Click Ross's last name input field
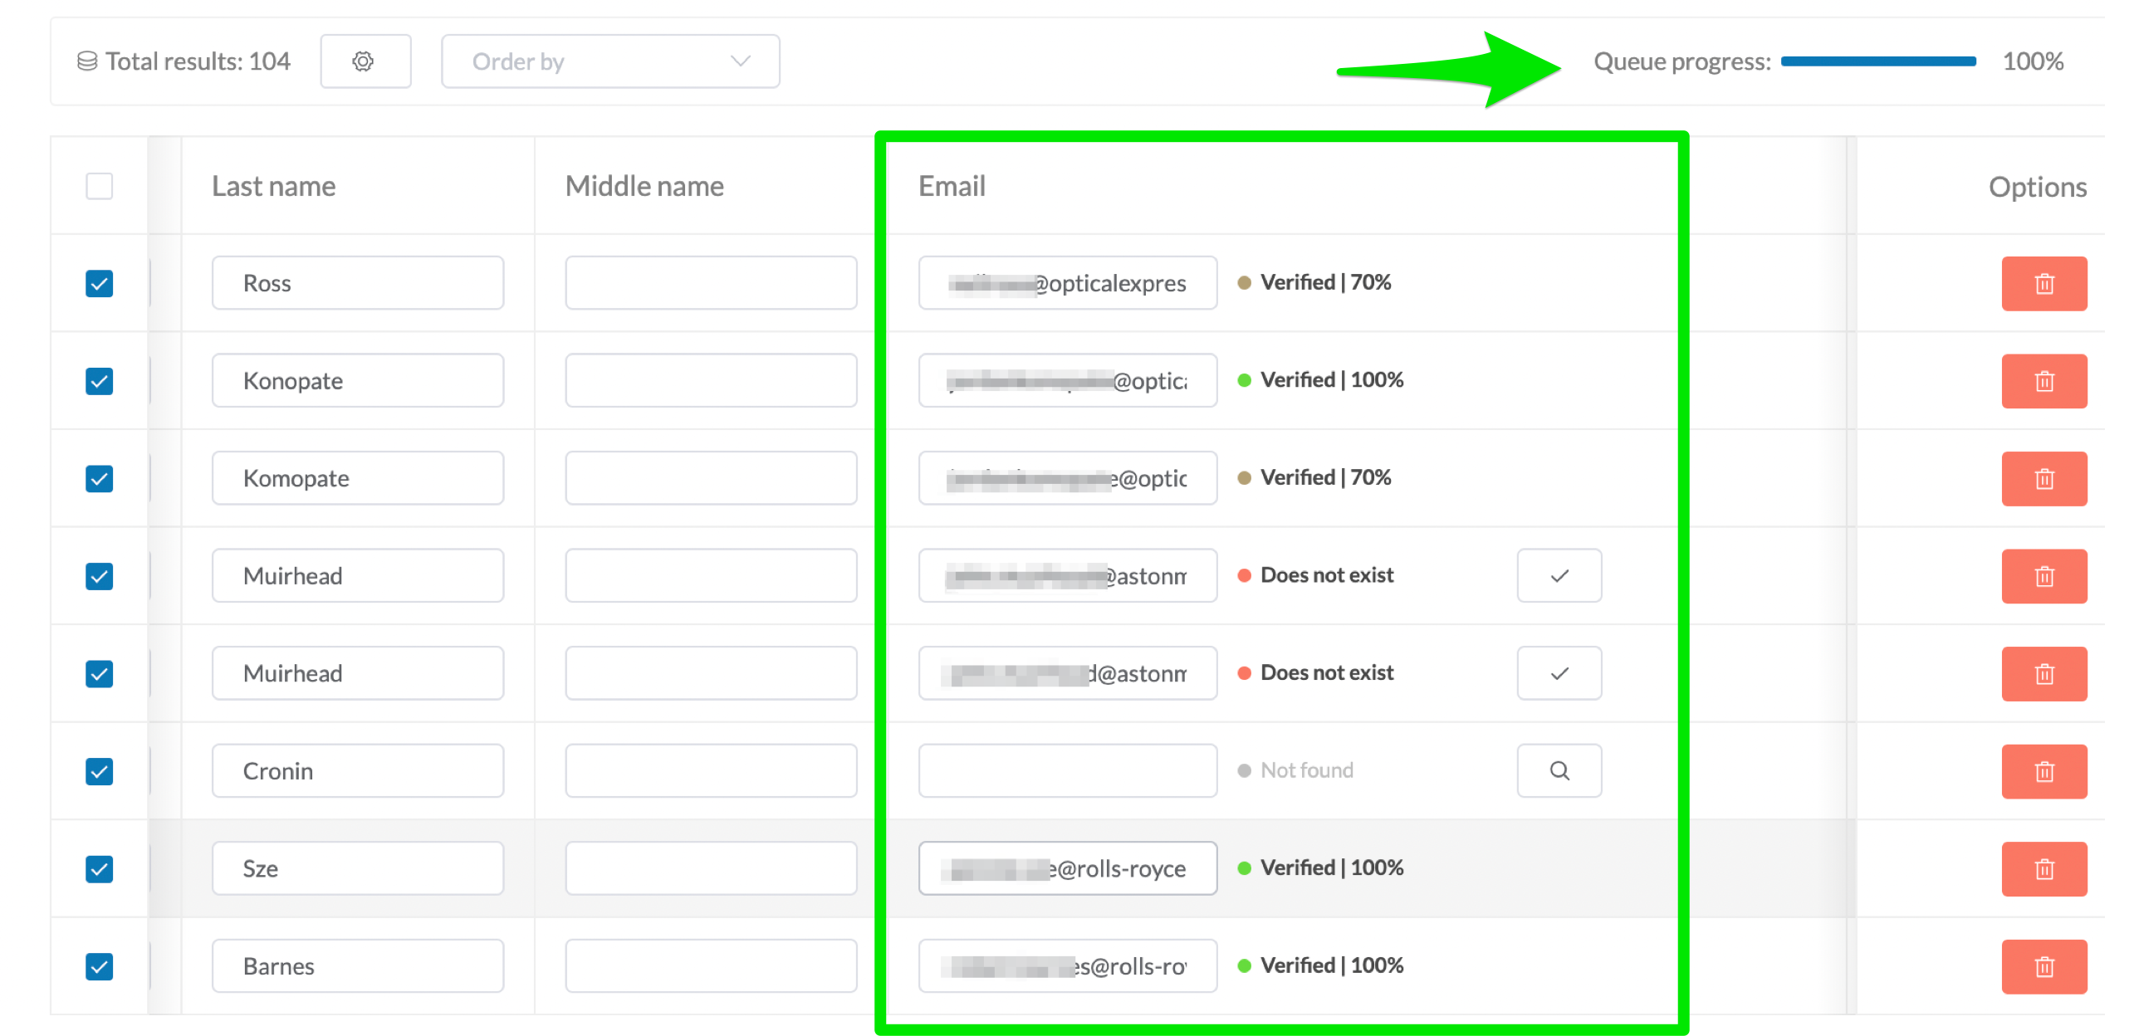This screenshot has width=2139, height=1036. click(357, 282)
